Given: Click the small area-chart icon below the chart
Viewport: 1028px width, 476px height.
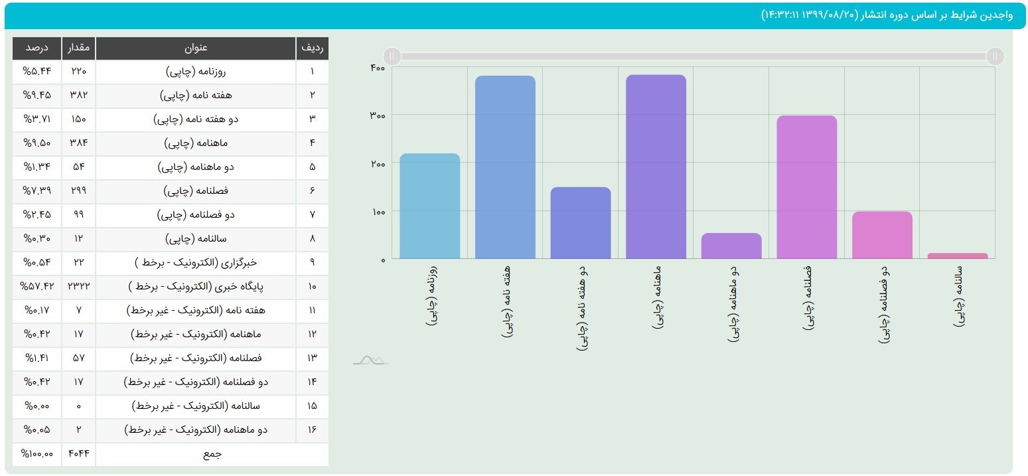Looking at the screenshot, I should click(x=370, y=360).
